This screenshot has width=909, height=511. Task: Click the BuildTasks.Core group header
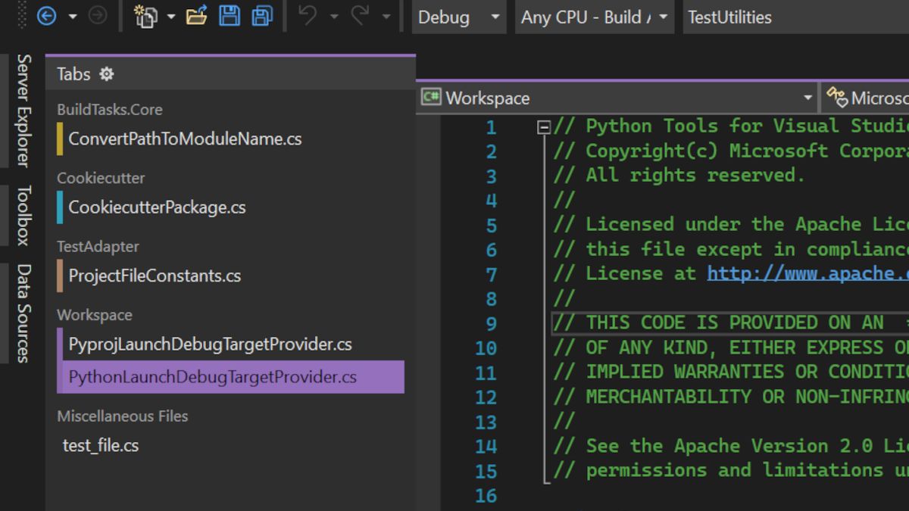click(110, 109)
